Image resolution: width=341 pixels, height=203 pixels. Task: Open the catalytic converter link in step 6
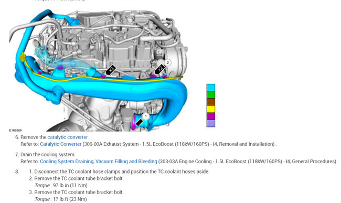(68, 137)
